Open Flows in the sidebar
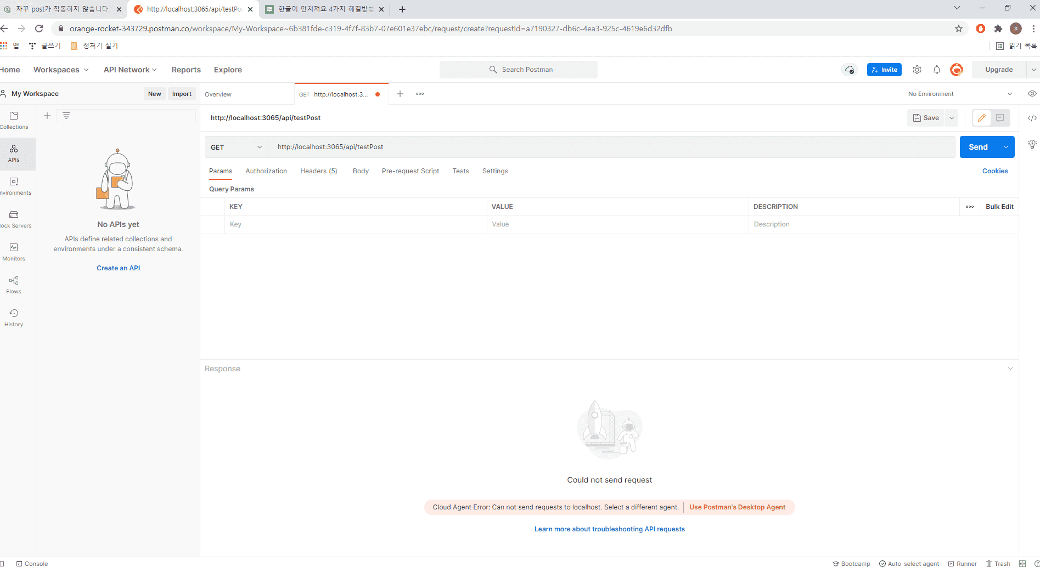Screen dimensions: 1040x567 [x=14, y=285]
